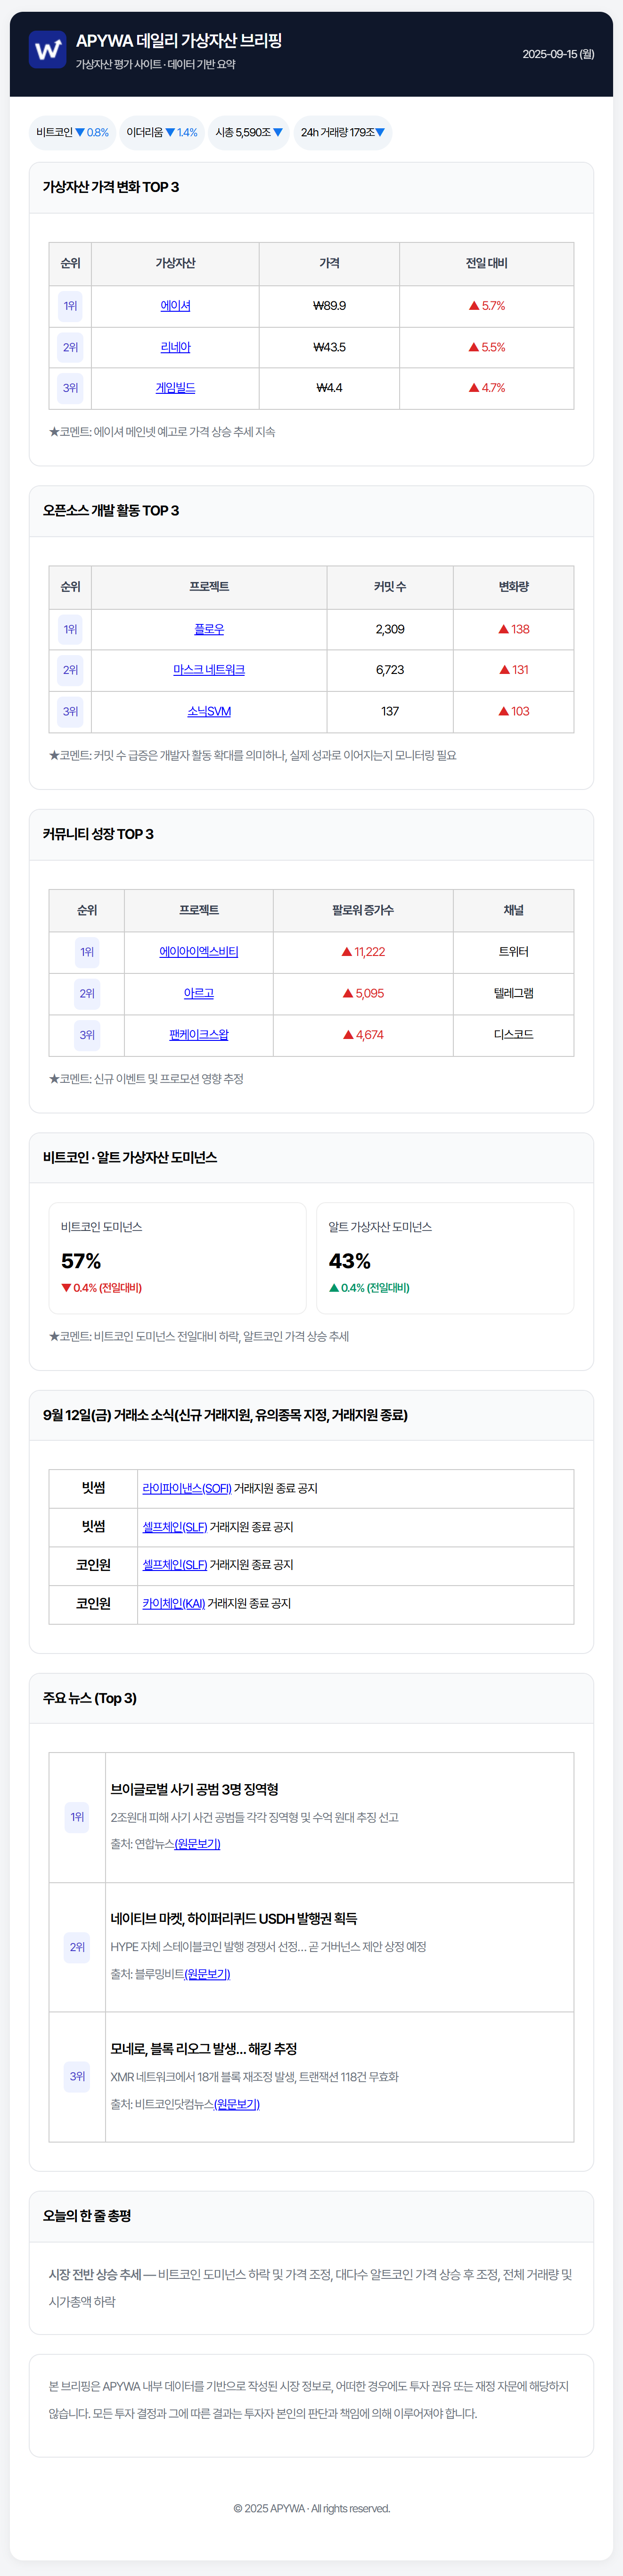Open the 라이파이낸스(SOFI) notice link
Image resolution: width=623 pixels, height=2576 pixels.
click(187, 1488)
